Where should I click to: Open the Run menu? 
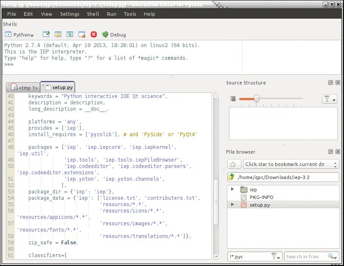point(112,14)
